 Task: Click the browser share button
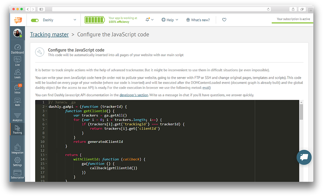tap(293, 9)
